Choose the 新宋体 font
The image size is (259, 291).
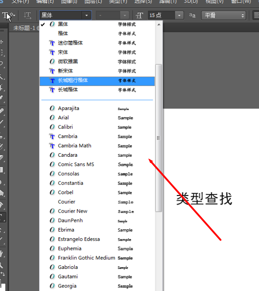click(97, 71)
